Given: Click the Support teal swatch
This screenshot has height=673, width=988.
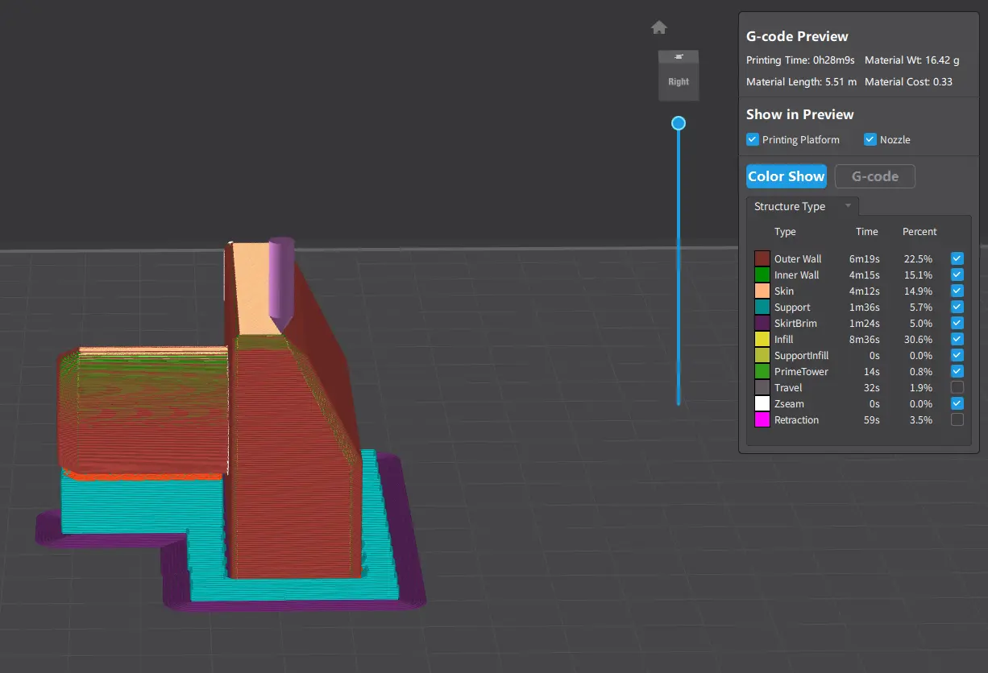Looking at the screenshot, I should 762,307.
